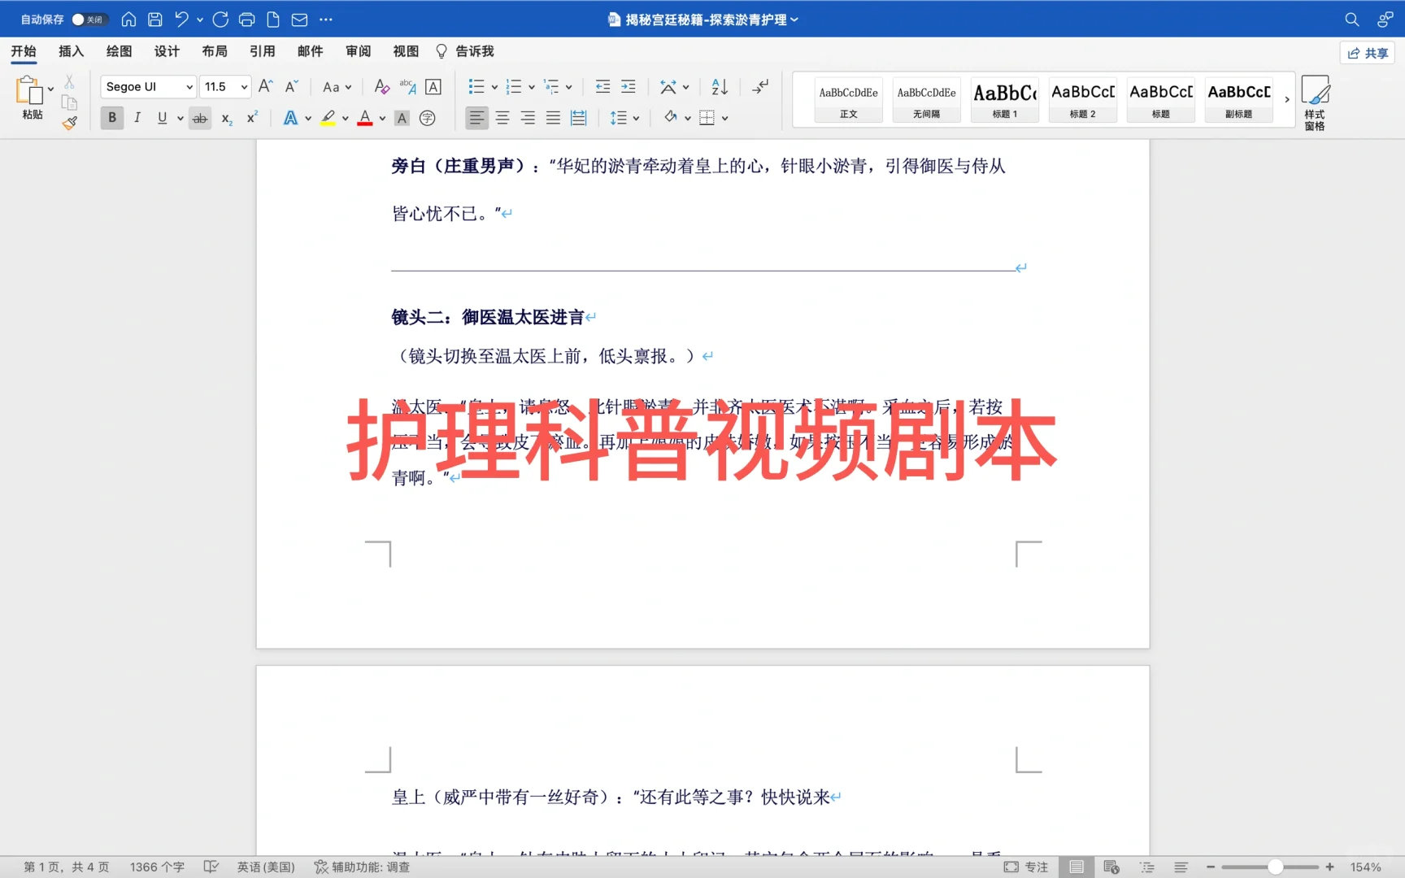Open the print icon in quick access toolbar
Screen dimensions: 1405x878
246,19
